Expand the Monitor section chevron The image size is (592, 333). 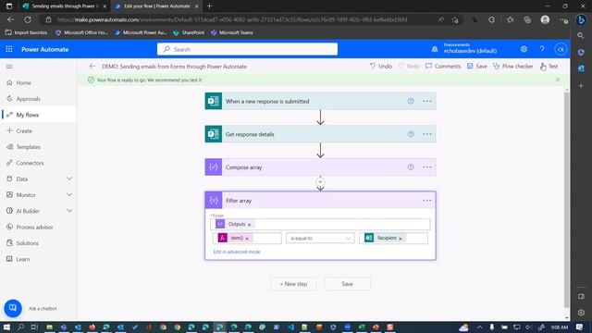click(69, 195)
